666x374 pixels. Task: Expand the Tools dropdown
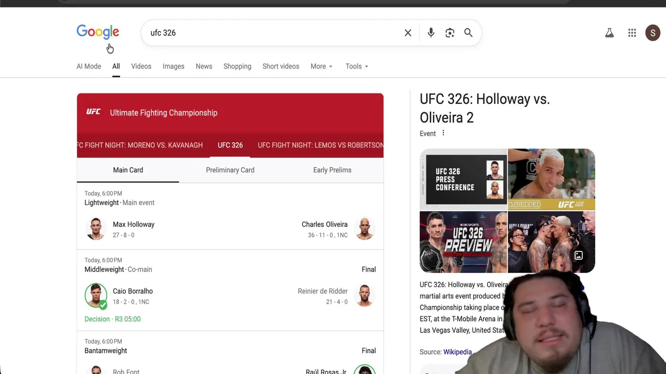tap(357, 66)
